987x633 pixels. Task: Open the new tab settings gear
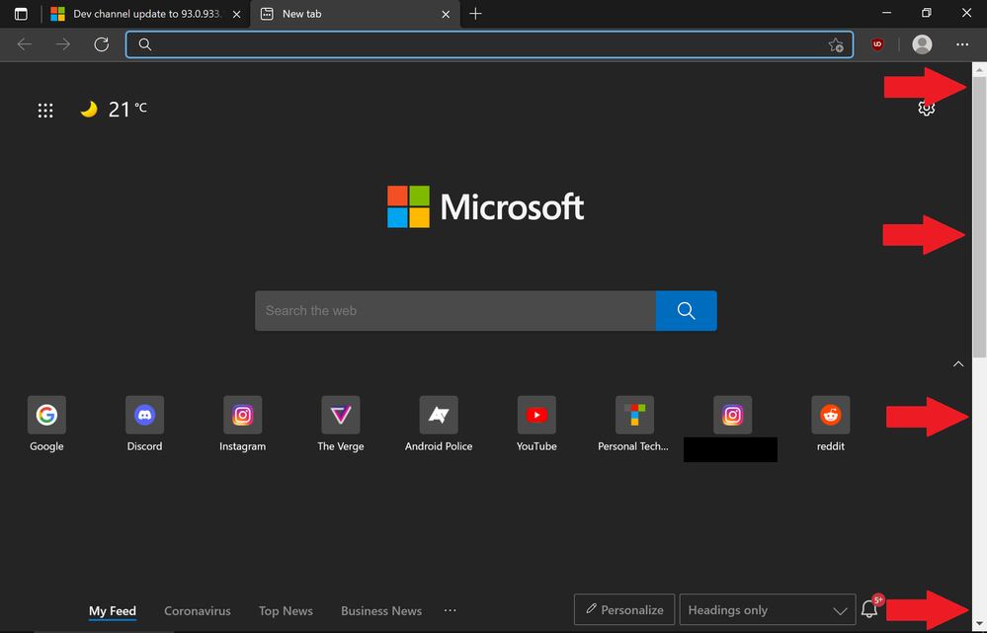coord(926,109)
